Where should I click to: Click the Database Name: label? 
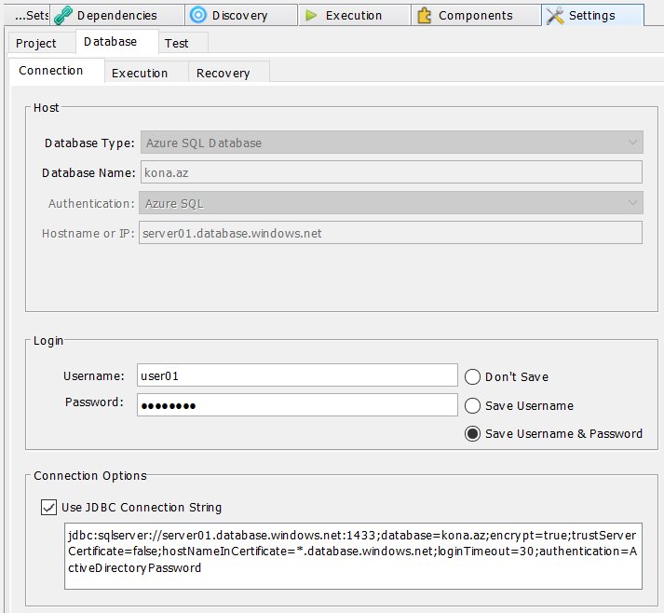click(x=88, y=173)
